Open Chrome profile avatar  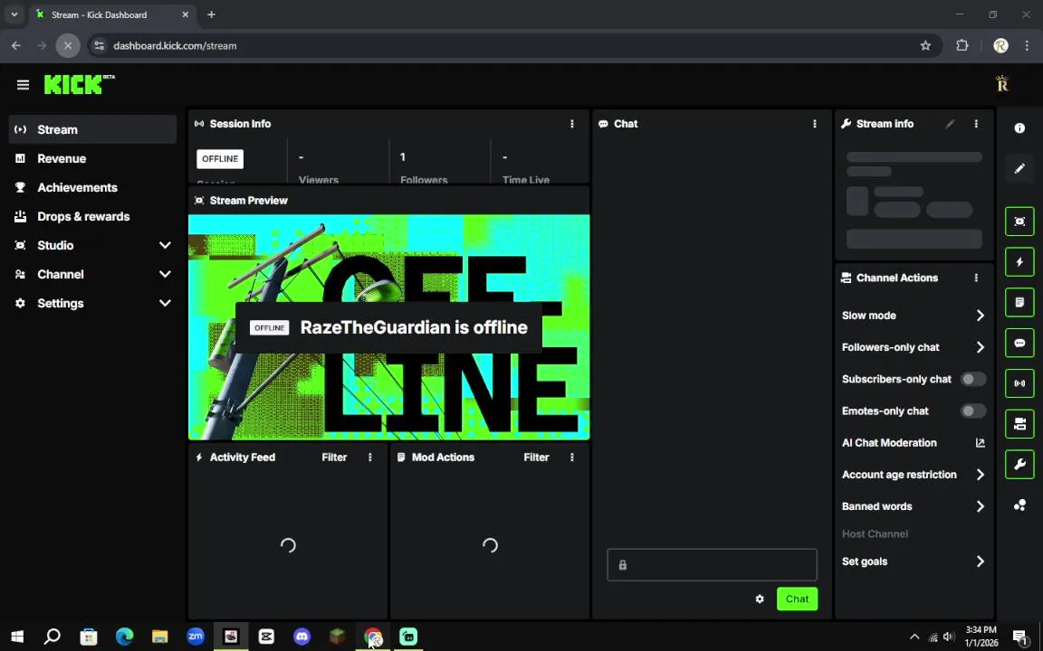(x=1000, y=46)
